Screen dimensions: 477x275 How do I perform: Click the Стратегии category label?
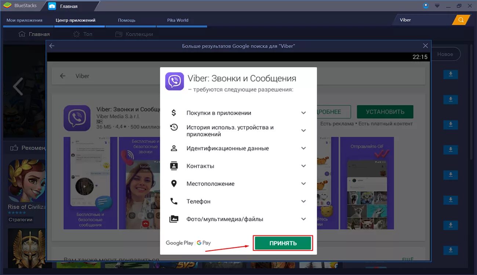point(21,220)
